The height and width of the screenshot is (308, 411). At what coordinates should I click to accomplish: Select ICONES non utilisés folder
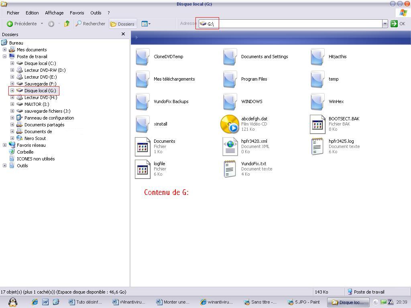36,159
